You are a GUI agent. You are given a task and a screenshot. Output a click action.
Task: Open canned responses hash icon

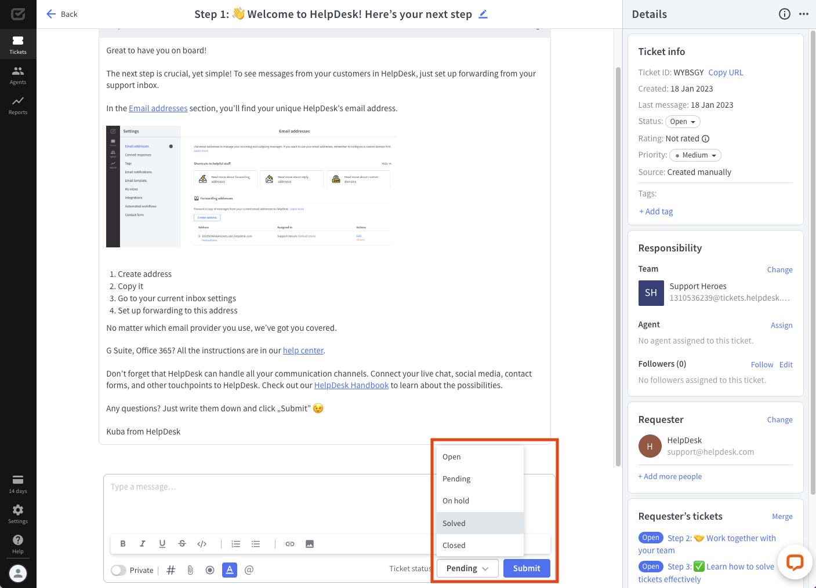171,570
